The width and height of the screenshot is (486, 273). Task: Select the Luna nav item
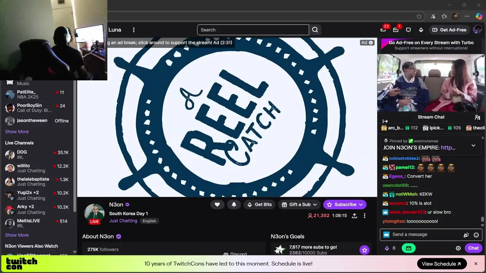tap(115, 30)
